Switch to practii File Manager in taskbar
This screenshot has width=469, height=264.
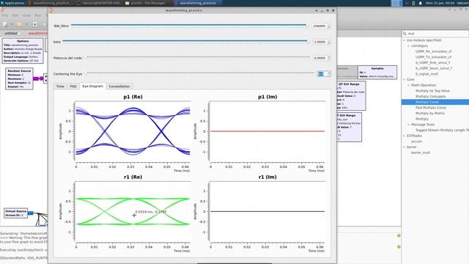(145, 3)
